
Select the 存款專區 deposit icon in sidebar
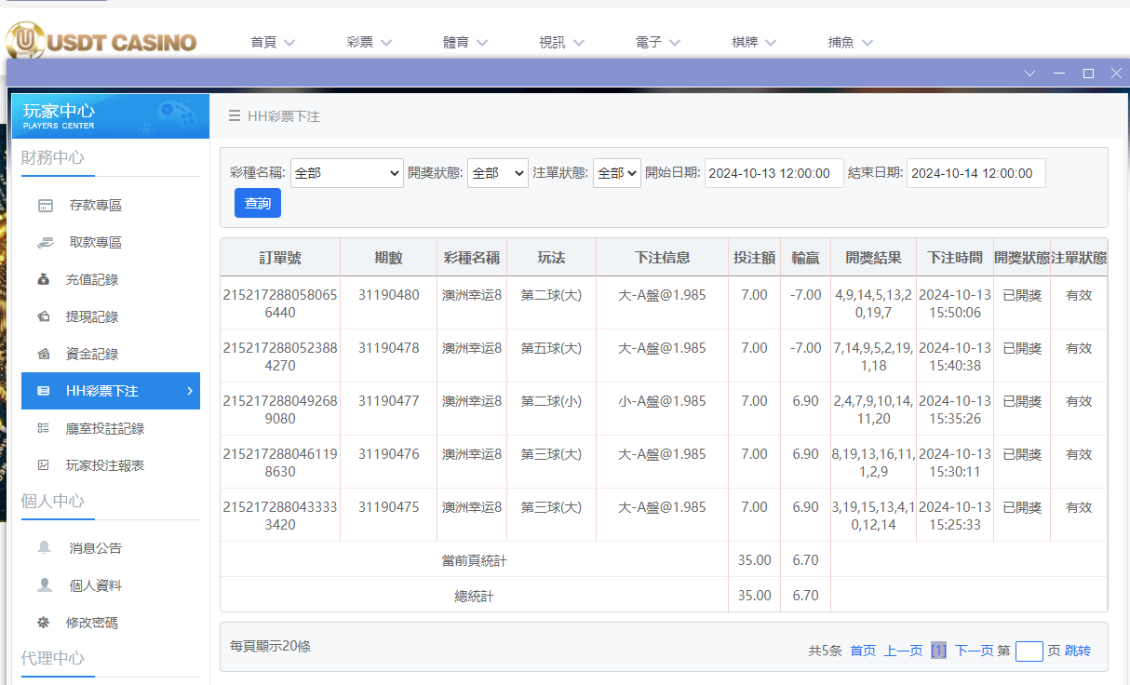click(x=47, y=205)
